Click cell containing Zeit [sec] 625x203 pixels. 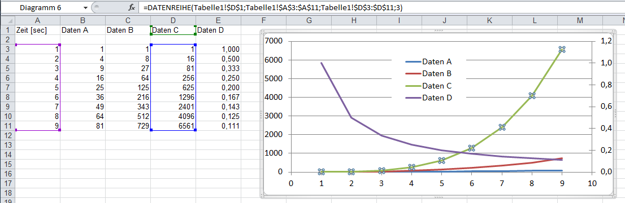point(37,30)
